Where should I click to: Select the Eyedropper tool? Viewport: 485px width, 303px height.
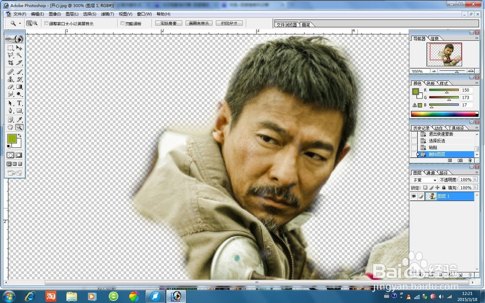(19, 119)
